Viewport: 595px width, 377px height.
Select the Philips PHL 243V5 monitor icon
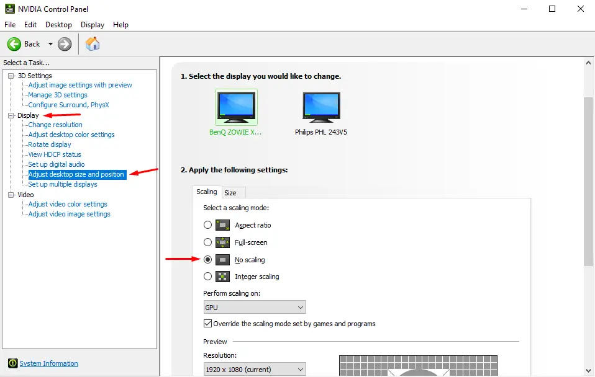(x=321, y=107)
